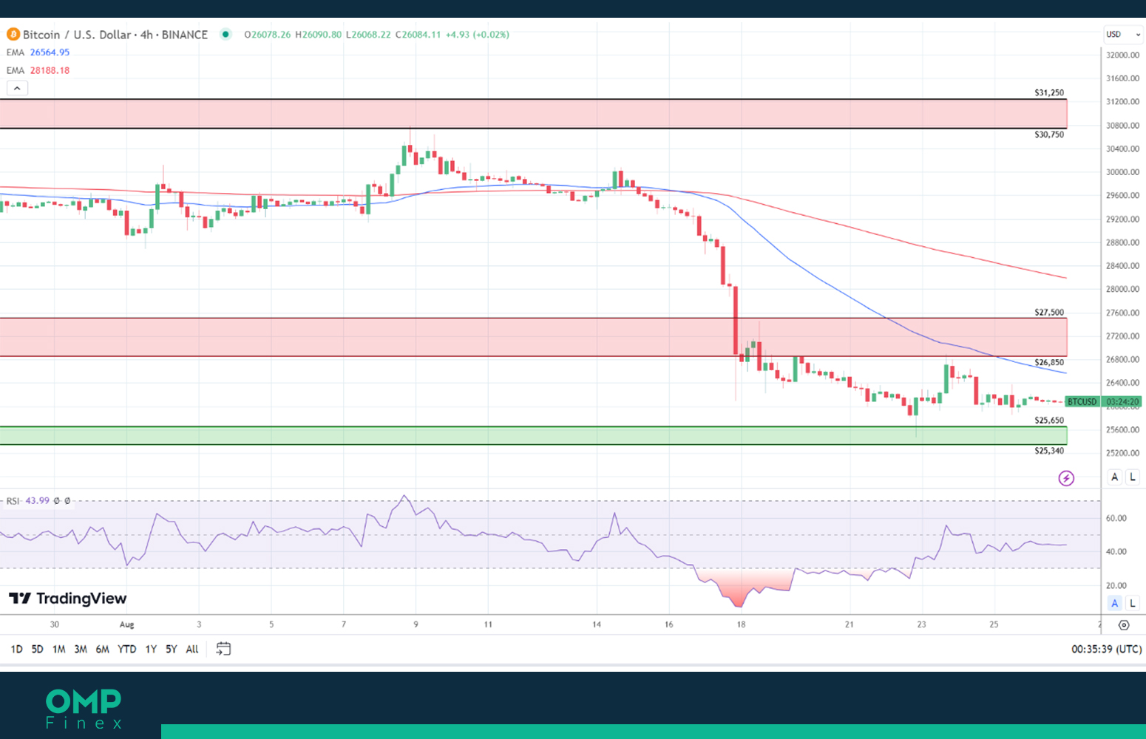Click the close value C26084.11

pos(418,35)
